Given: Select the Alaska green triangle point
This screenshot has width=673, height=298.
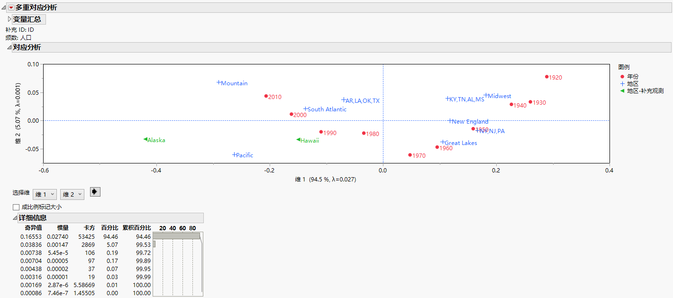Looking at the screenshot, I should 146,139.
